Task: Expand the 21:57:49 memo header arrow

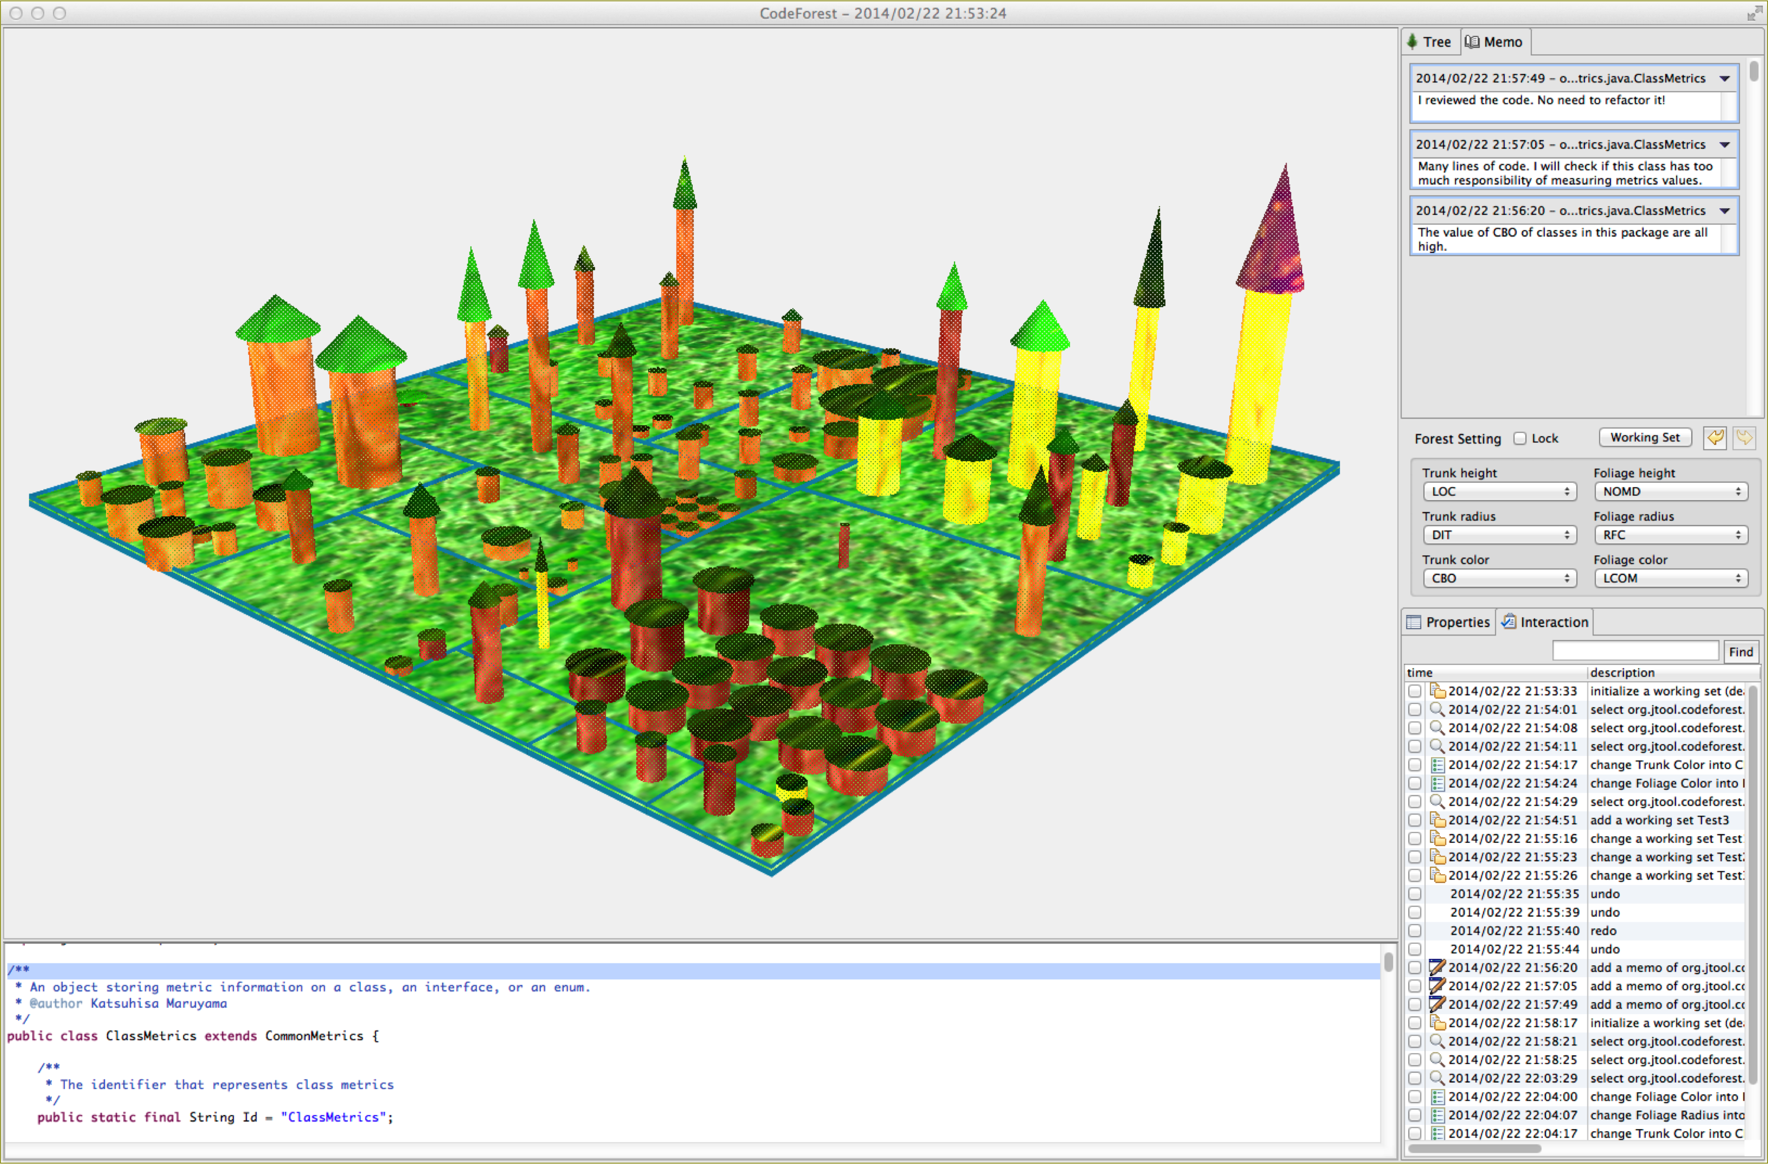Action: [1725, 79]
